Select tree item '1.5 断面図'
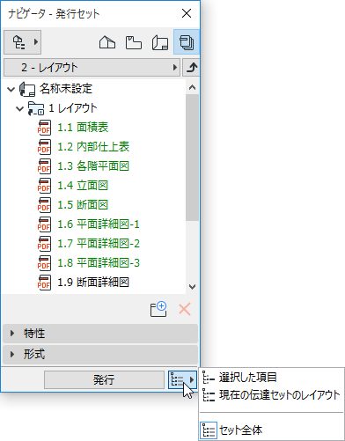 tap(83, 205)
